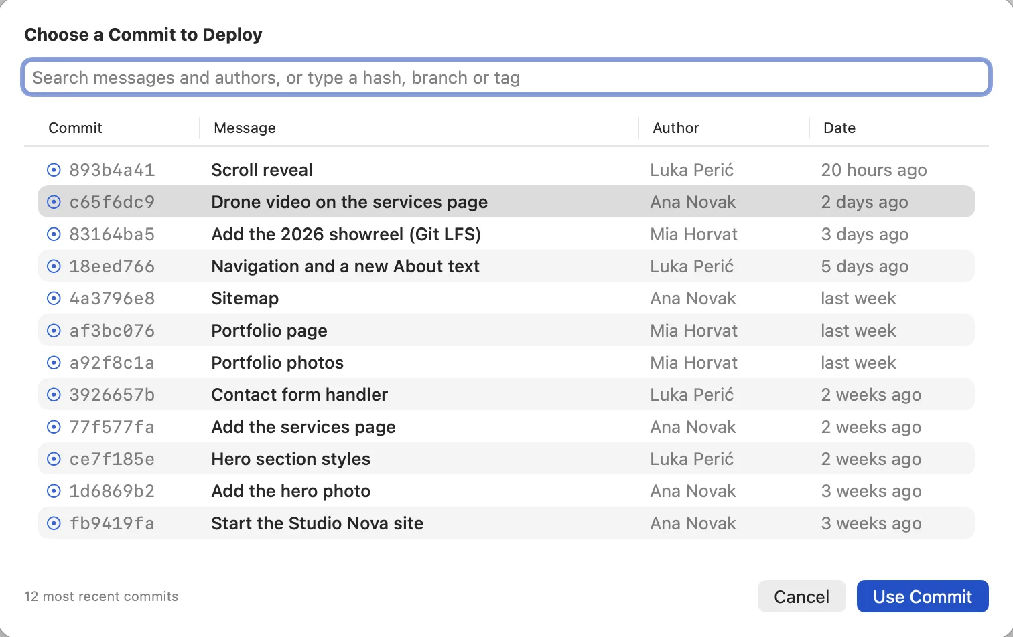The height and width of the screenshot is (637, 1013).
Task: Click hash text 3926657b
Action: pos(112,395)
